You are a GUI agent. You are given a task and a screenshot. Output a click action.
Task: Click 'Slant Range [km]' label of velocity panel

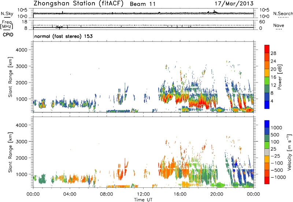point(10,152)
